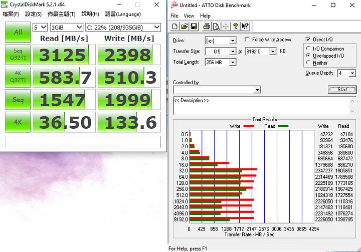This screenshot has width=361, height=252.
Task: Open the 檔案(F) menu in CrystalDiskMark
Action: (x=11, y=14)
